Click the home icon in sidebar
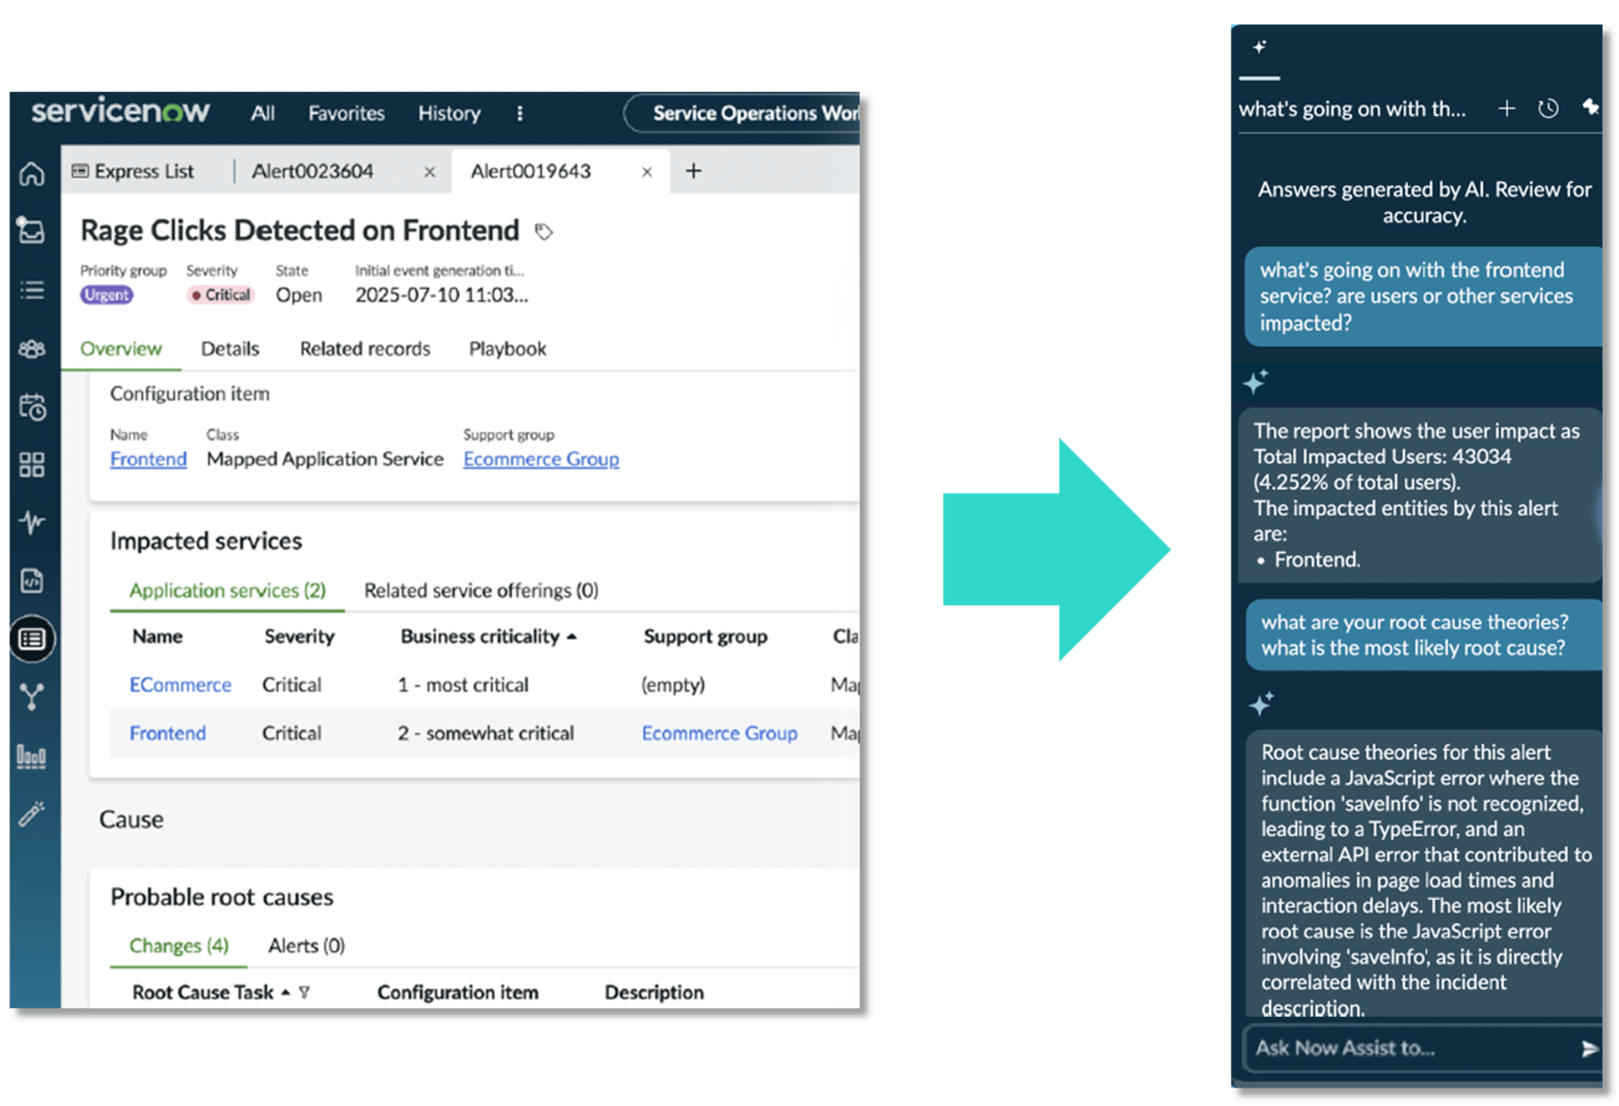Viewport: 1619px width, 1106px height. [32, 174]
